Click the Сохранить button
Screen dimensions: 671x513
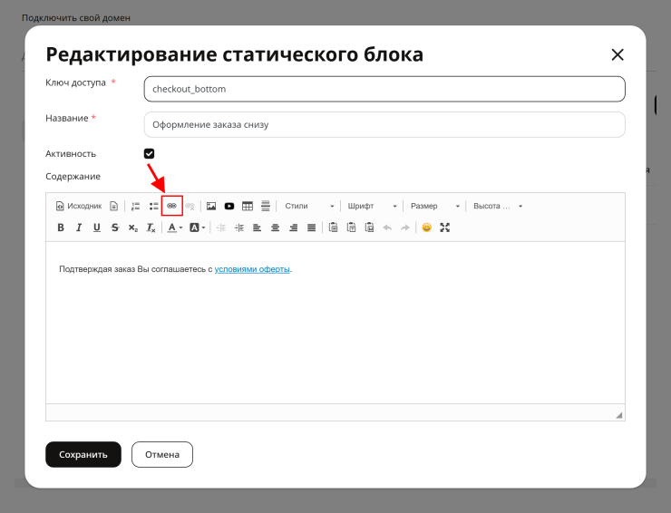83,454
